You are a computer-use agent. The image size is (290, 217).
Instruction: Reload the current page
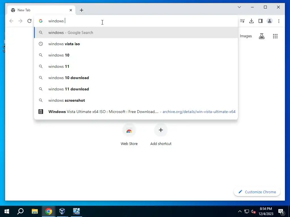tap(29, 21)
